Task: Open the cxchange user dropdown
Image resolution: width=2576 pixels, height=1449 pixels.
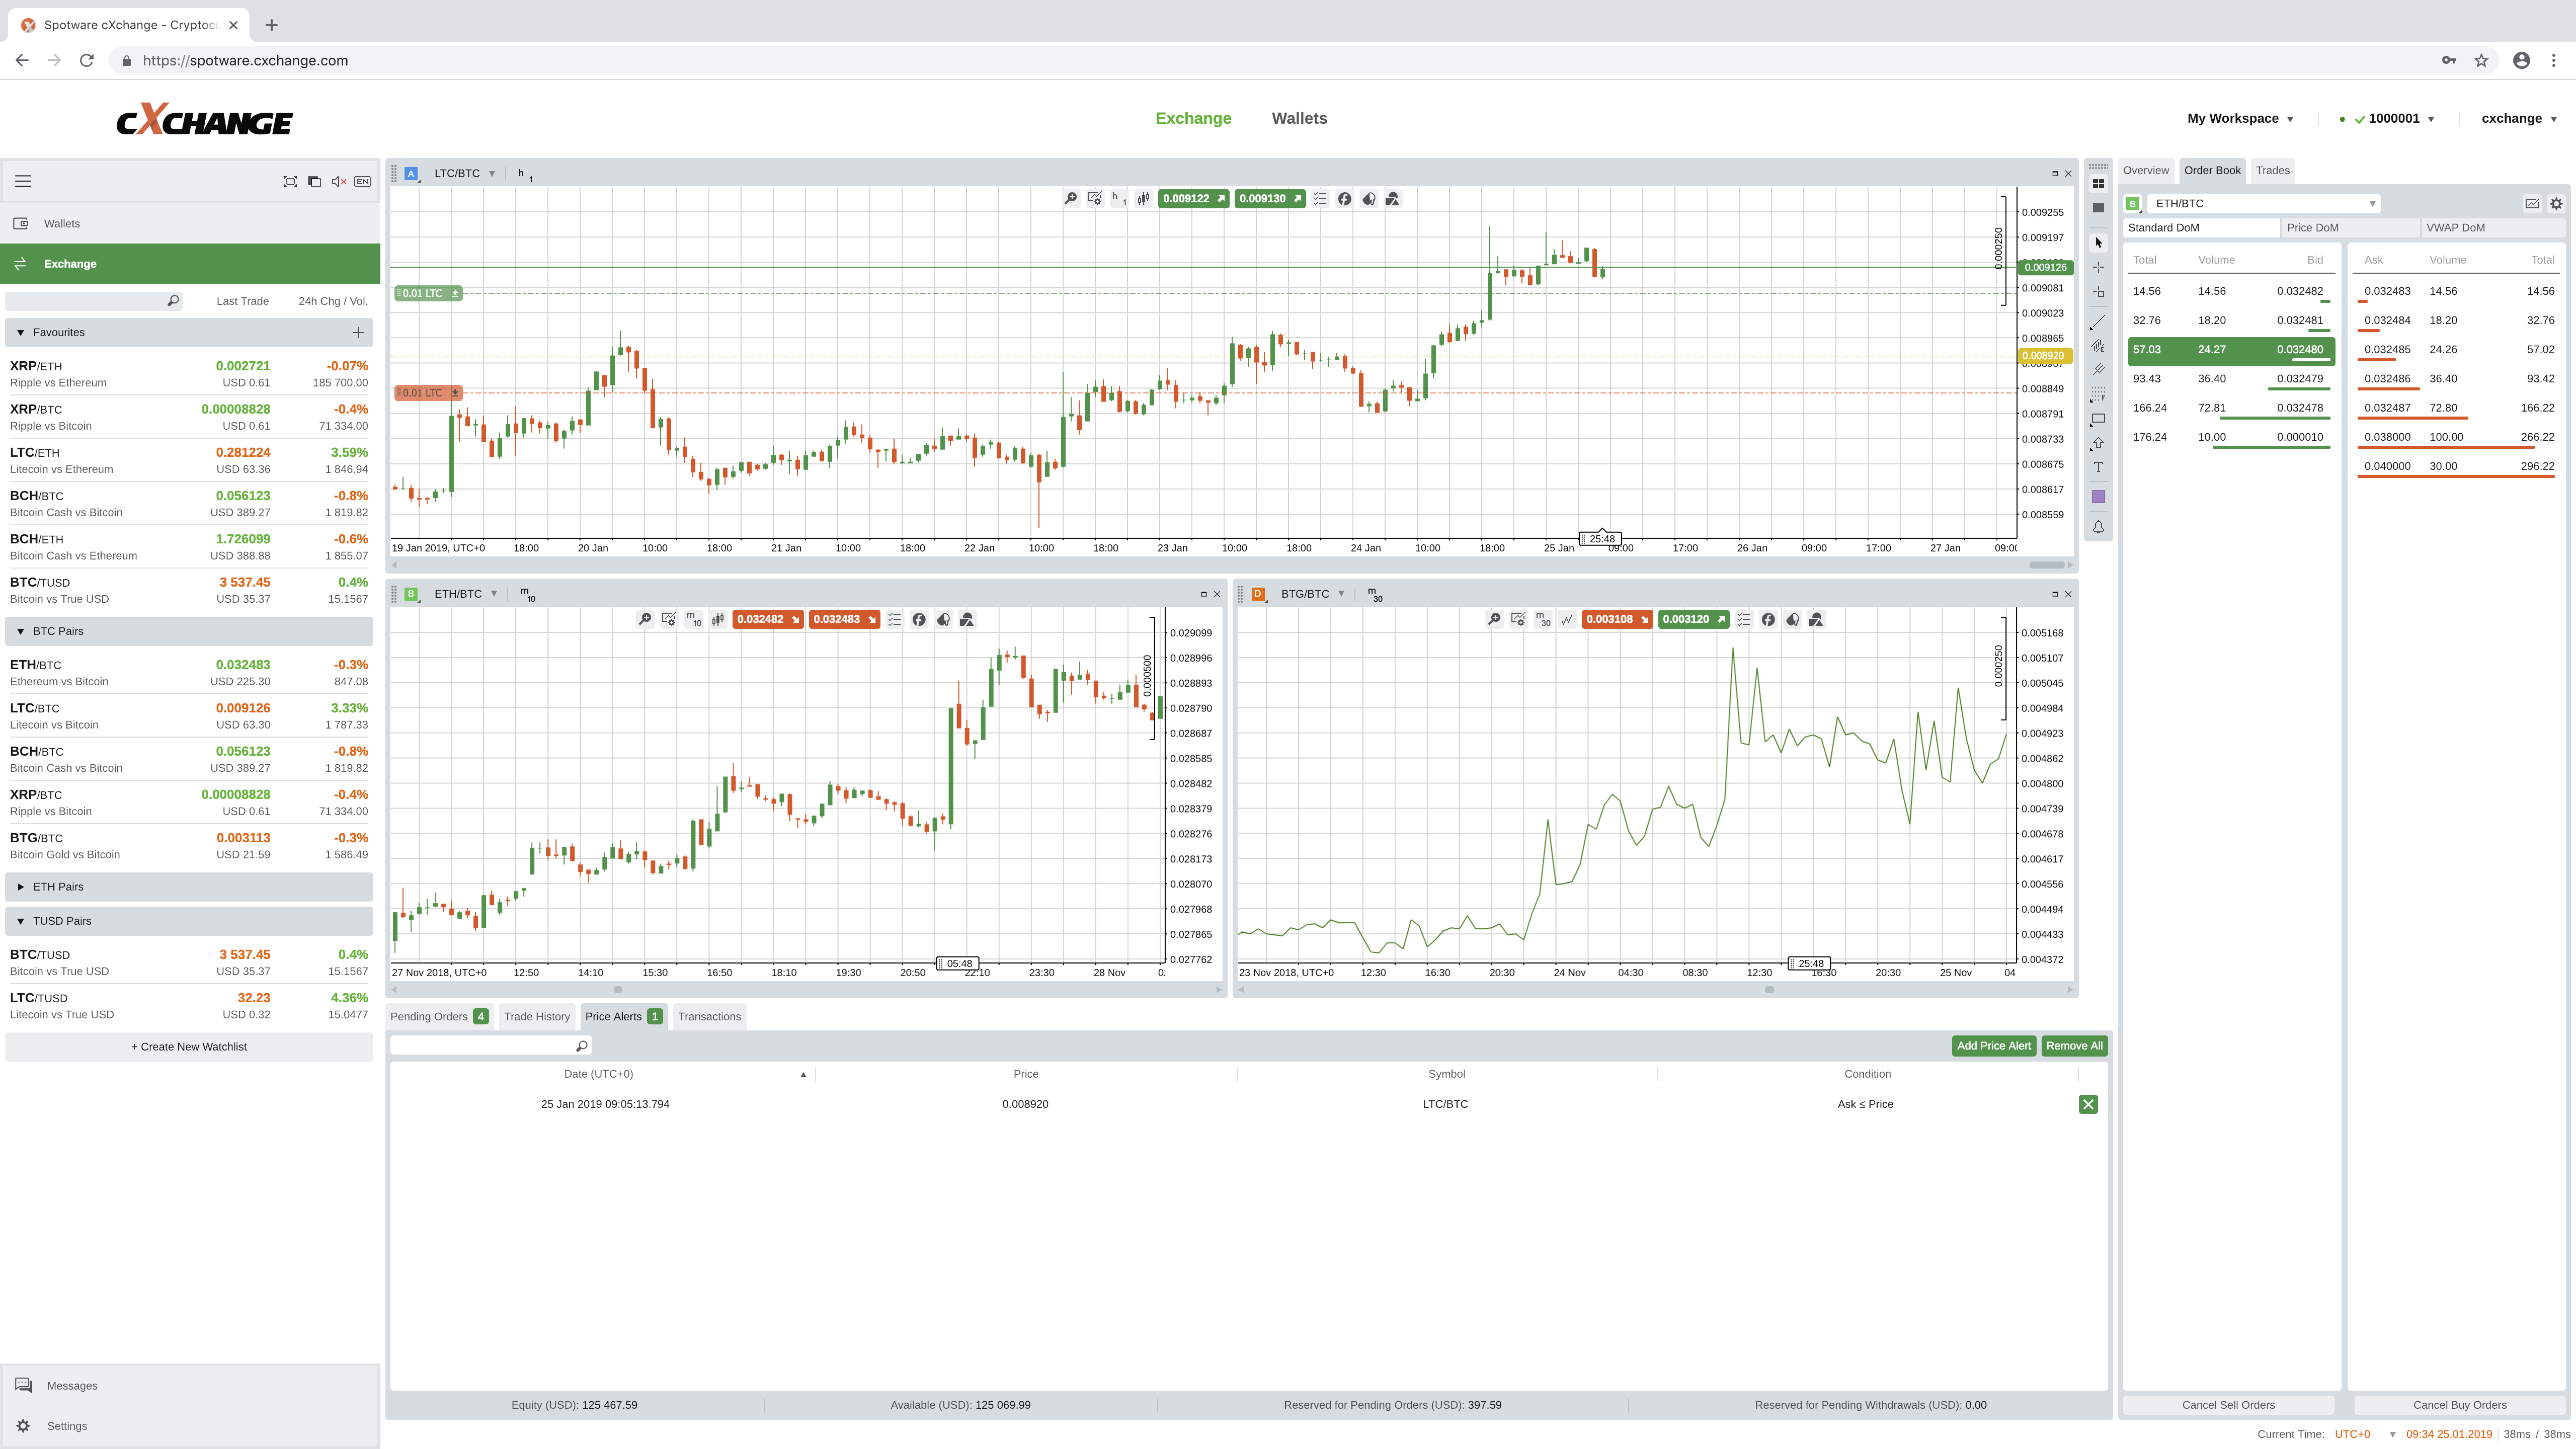Action: click(x=2520, y=118)
